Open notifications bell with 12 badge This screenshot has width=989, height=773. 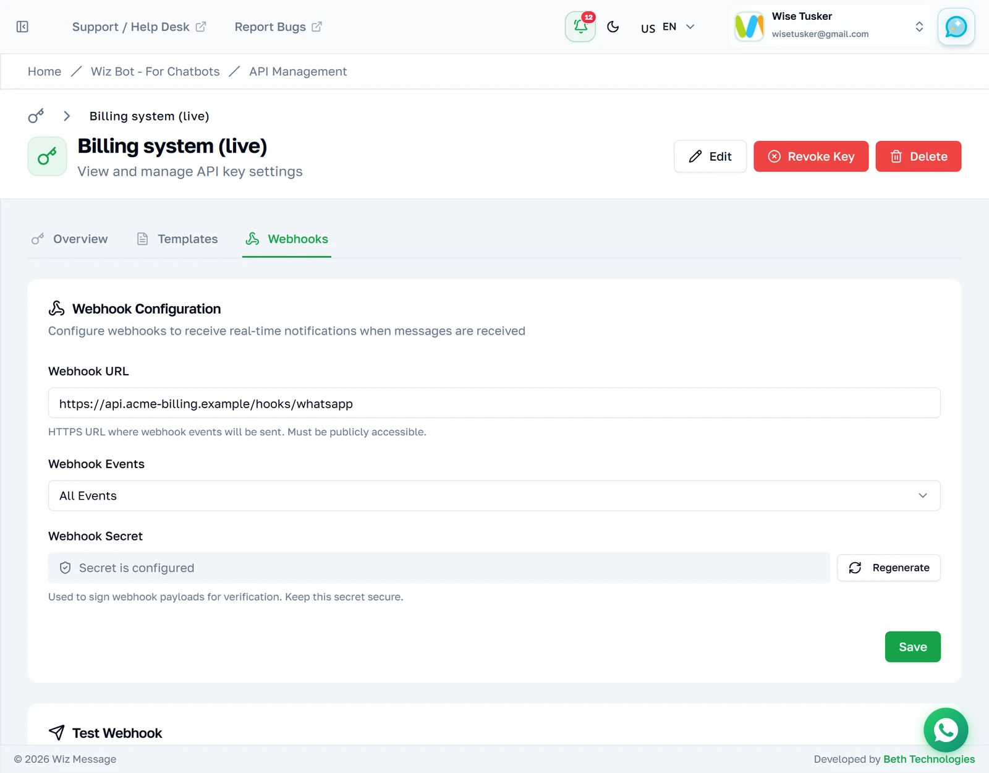[580, 27]
